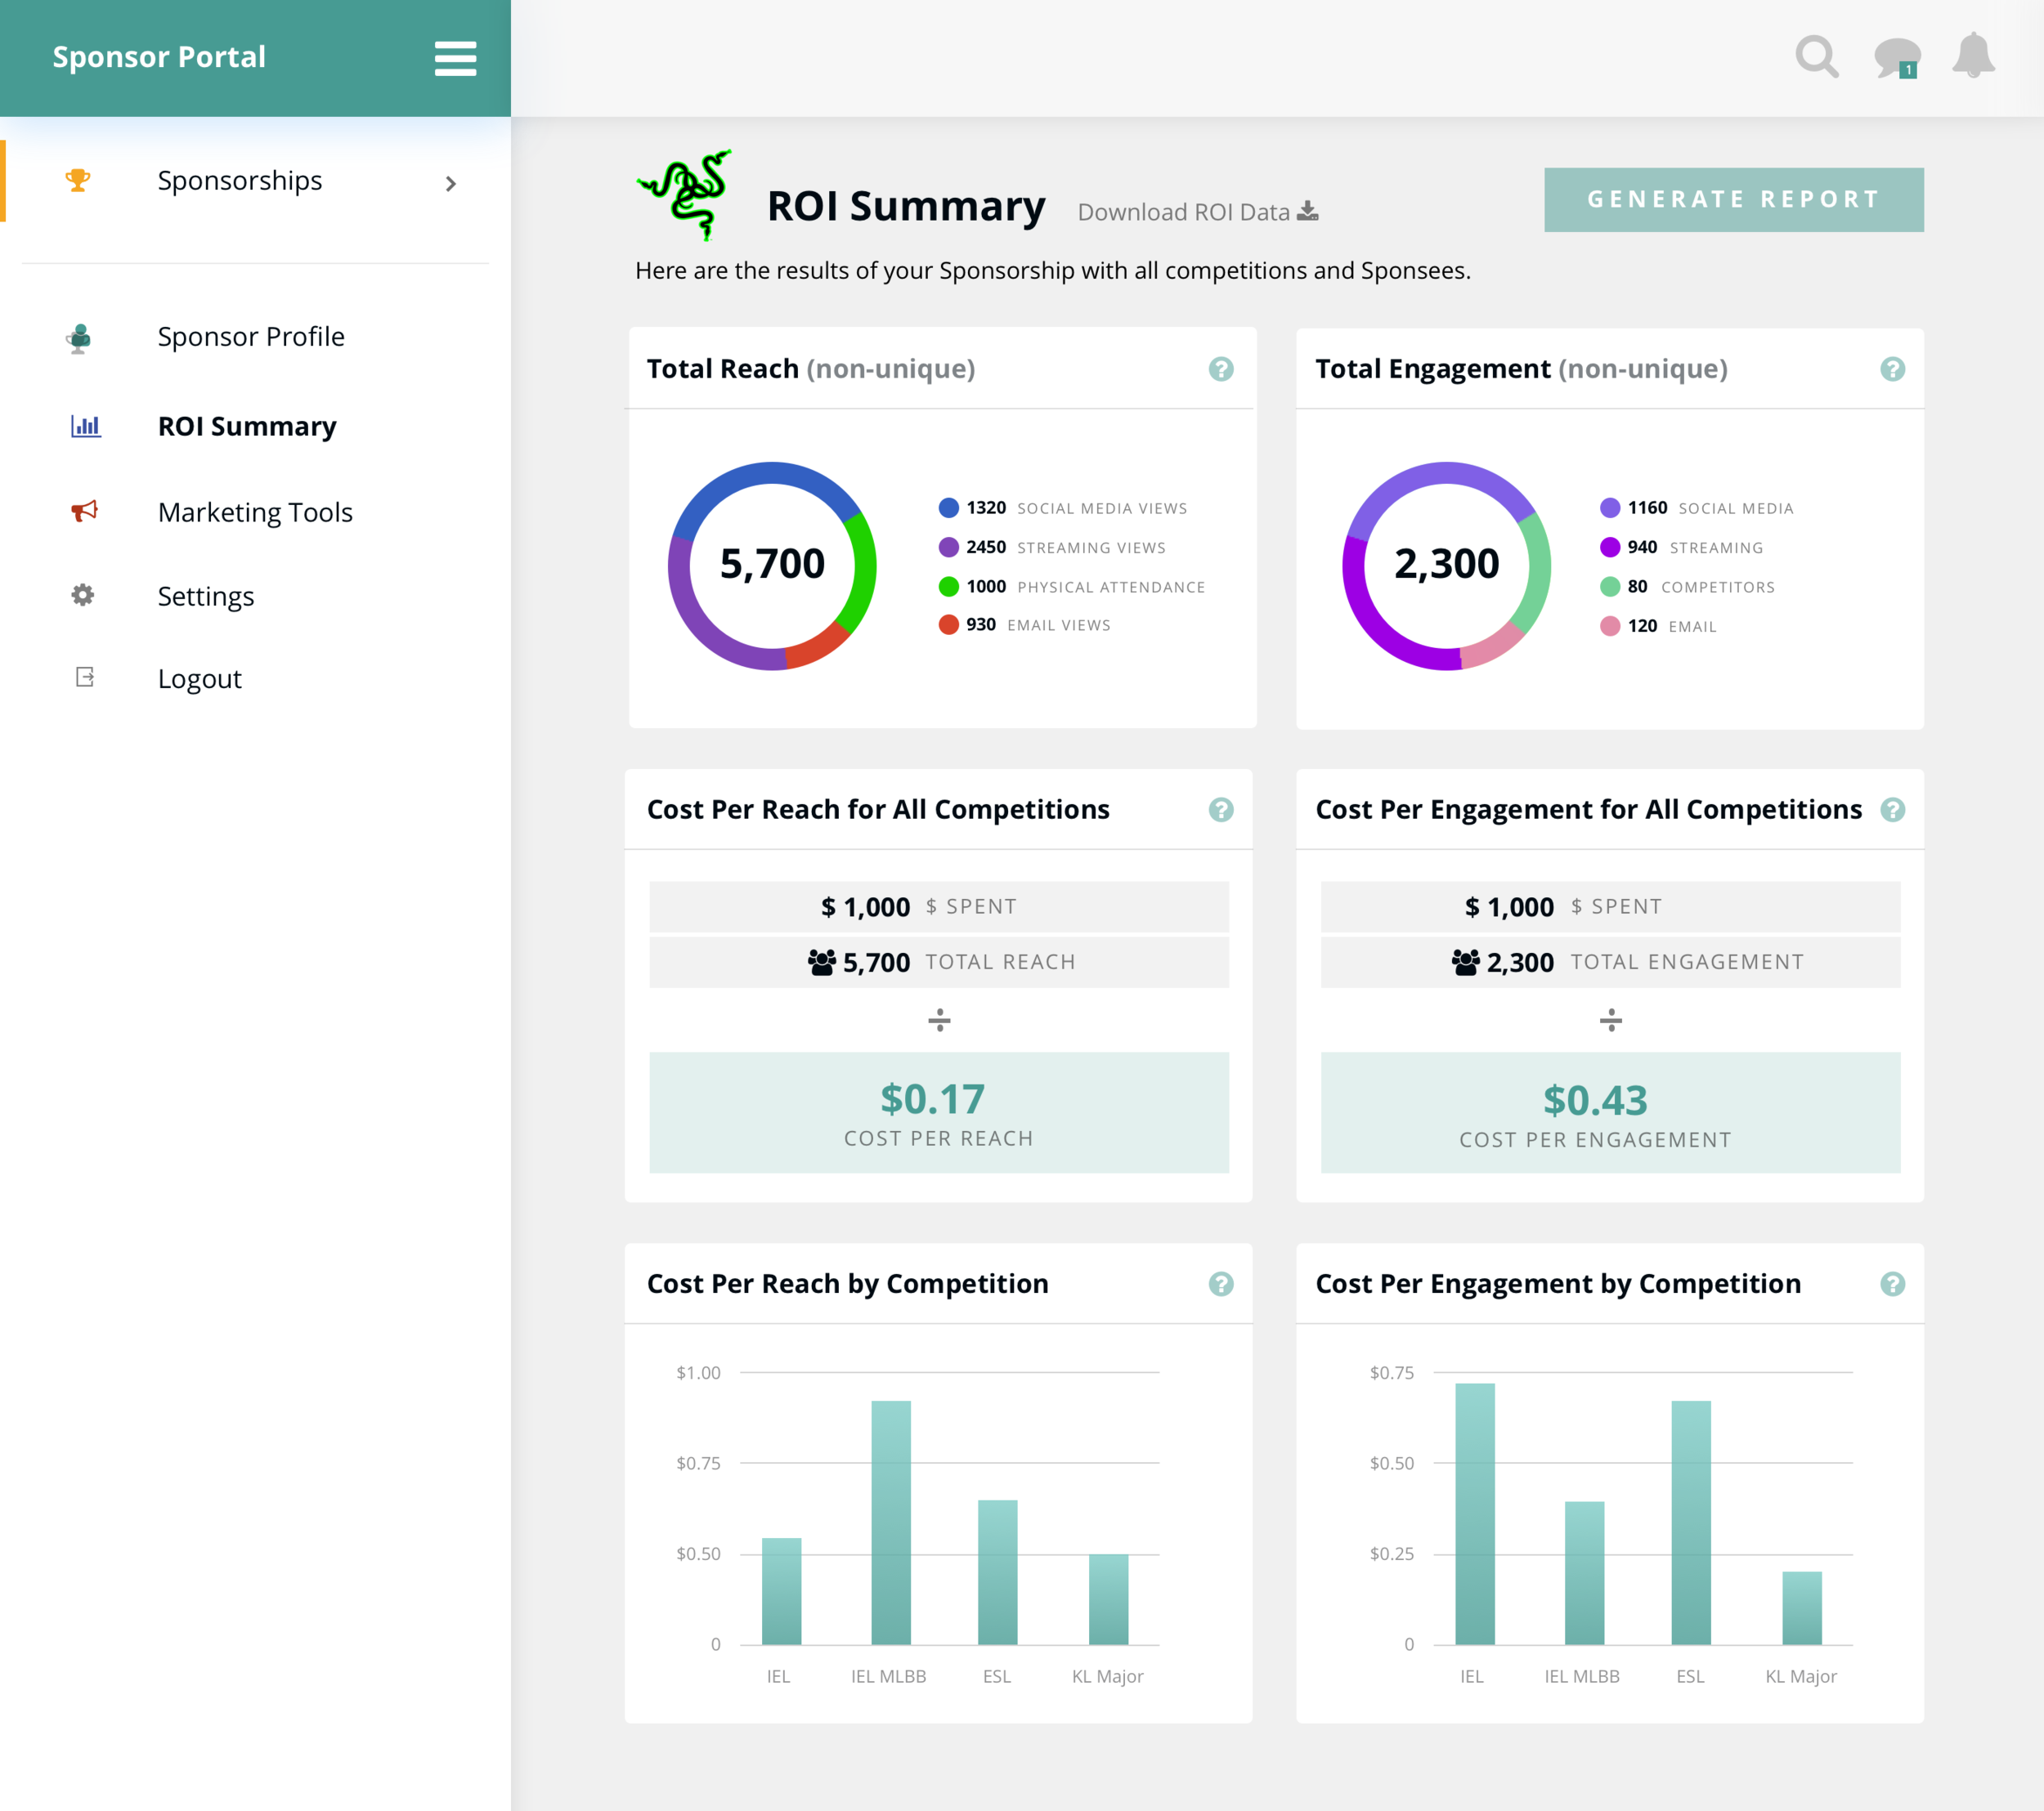Click Streaming Views purple legend dot

[x=948, y=547]
